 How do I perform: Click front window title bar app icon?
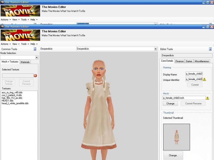coord(2,26)
